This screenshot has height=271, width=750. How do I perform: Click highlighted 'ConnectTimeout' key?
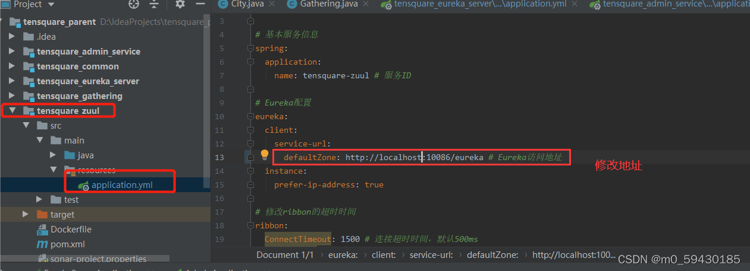point(297,239)
